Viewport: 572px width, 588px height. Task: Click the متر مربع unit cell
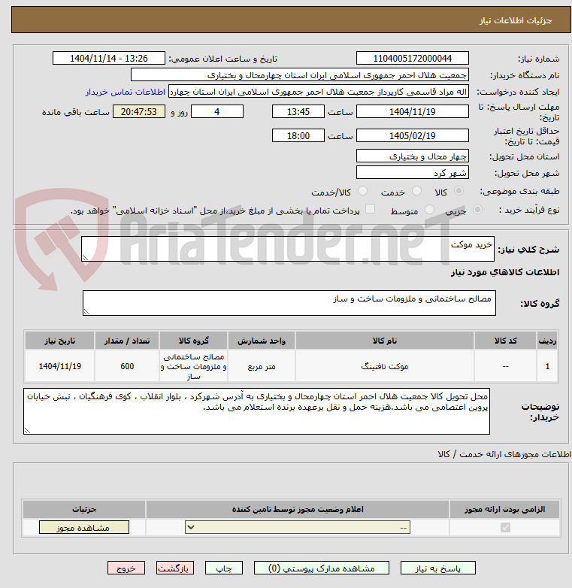point(262,366)
